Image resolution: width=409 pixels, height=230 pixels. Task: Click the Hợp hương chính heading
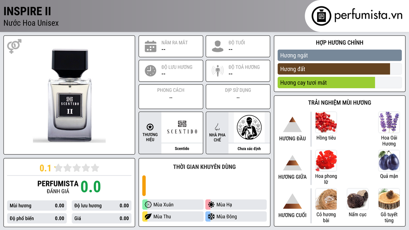coord(340,42)
